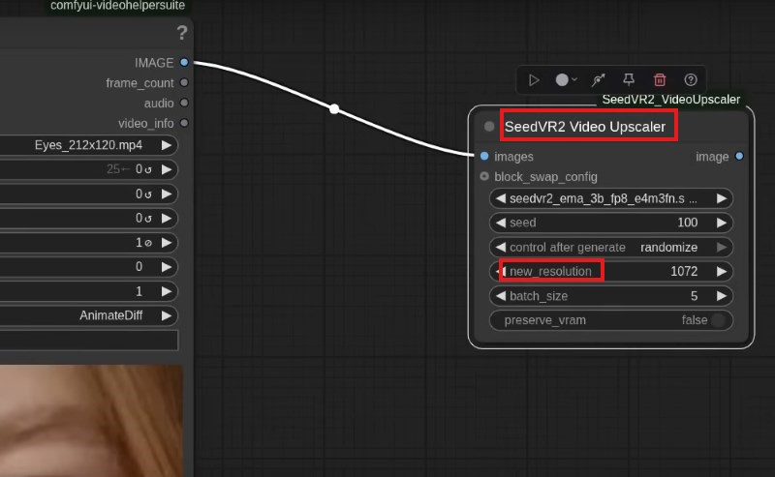Image resolution: width=775 pixels, height=477 pixels.
Task: Decrease batch_size with left arrow
Action: 500,296
